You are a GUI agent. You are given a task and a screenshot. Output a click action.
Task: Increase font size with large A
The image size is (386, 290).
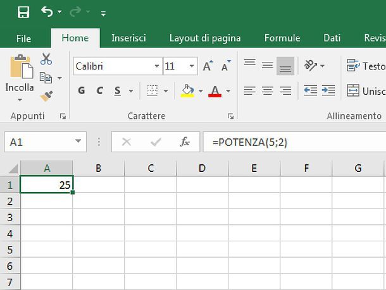[x=208, y=66]
